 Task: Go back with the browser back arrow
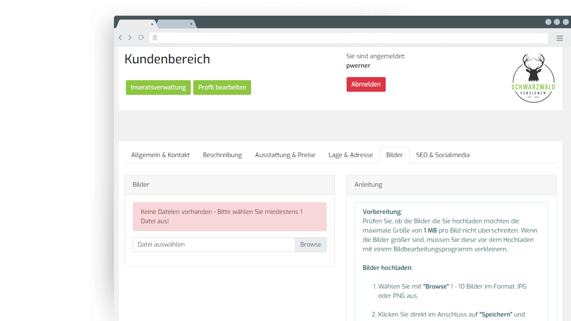[x=120, y=37]
